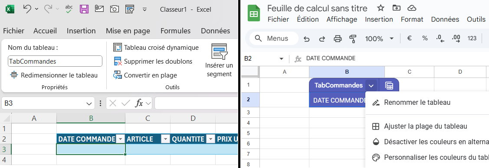Star the Feuille de calcul sans titre document

tap(381, 8)
